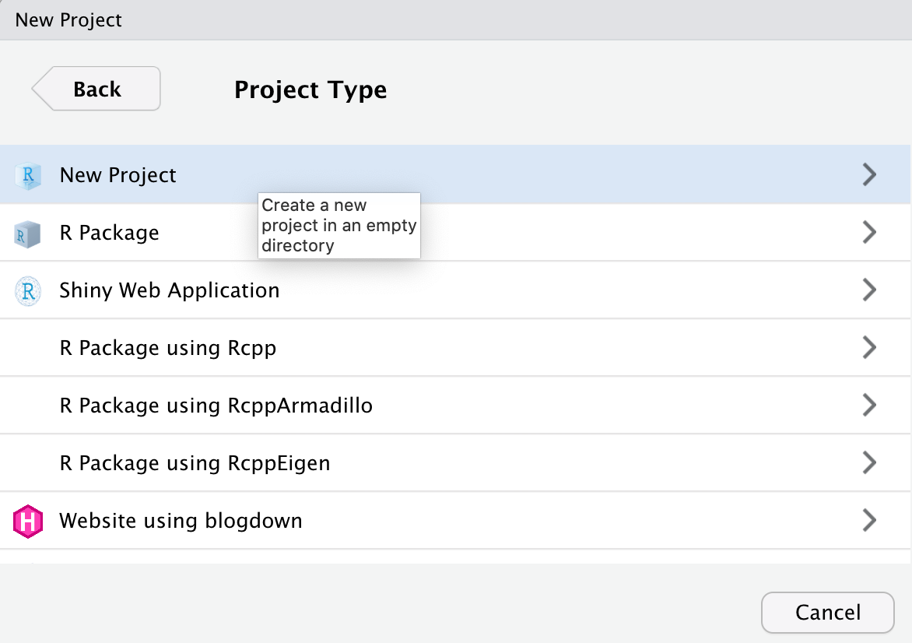Open R Package options via chevron
The width and height of the screenshot is (912, 643).
tap(869, 233)
